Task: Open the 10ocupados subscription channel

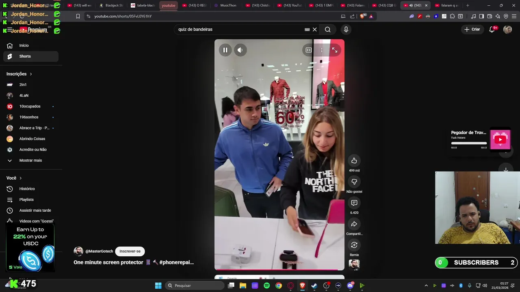Action: (x=31, y=106)
